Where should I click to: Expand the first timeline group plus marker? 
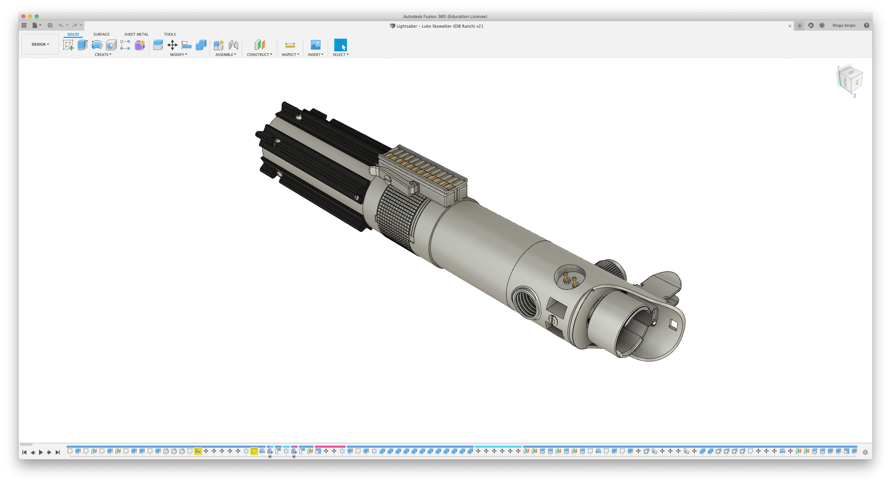pyautogui.click(x=270, y=457)
